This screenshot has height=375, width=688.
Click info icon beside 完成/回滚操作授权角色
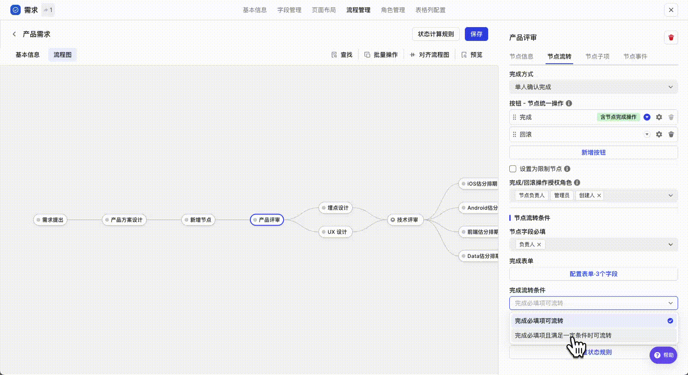(x=577, y=183)
